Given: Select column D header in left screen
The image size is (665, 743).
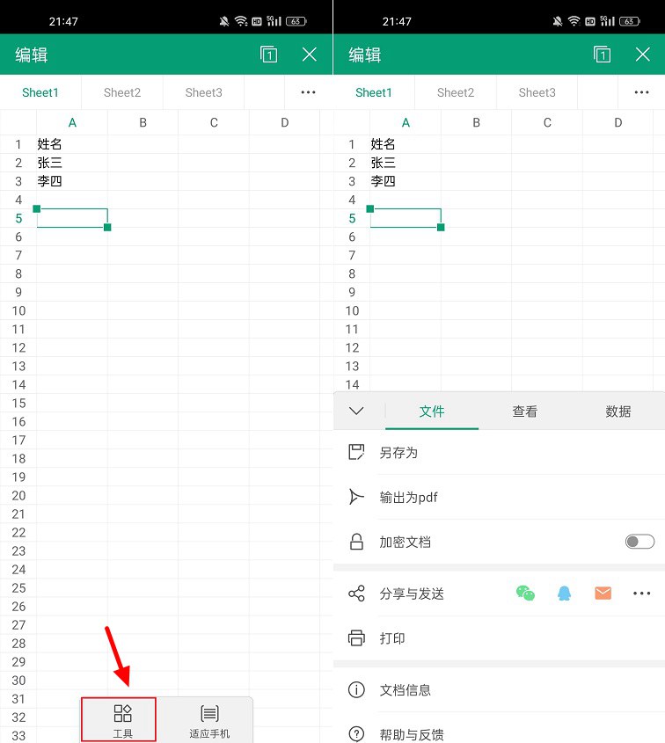Looking at the screenshot, I should [x=284, y=123].
